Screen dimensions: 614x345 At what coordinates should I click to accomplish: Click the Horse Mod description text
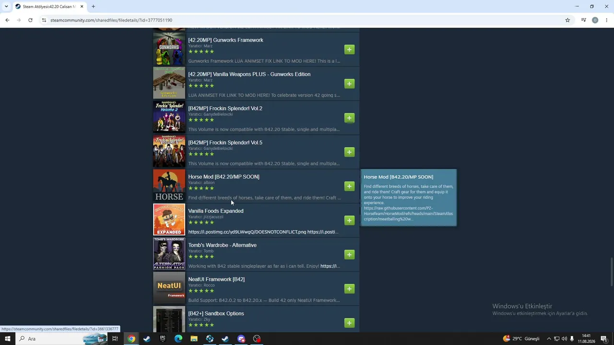tap(264, 198)
